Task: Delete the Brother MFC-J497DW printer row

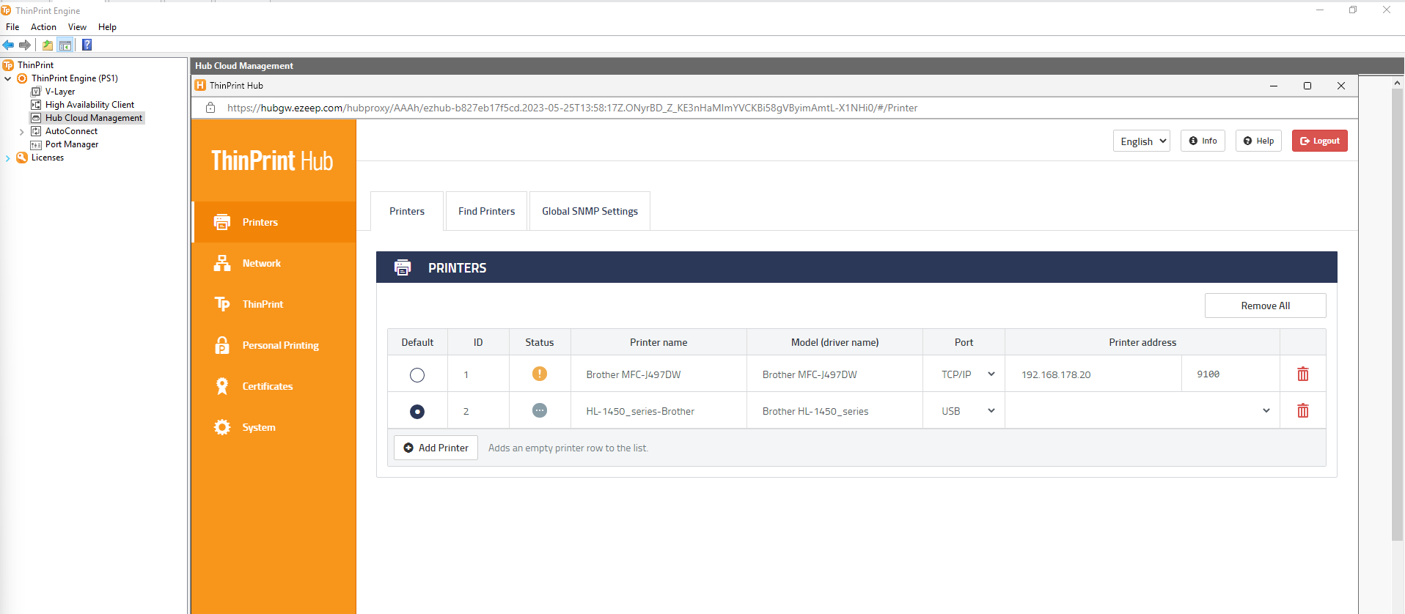Action: 1303,374
